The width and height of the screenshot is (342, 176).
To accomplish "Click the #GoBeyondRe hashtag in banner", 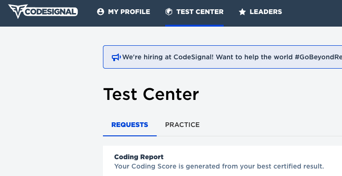I will click(318, 57).
